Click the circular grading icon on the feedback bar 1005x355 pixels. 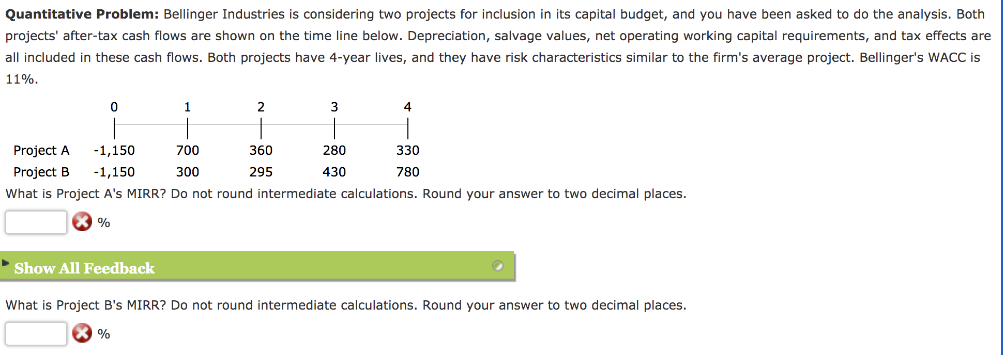[x=498, y=266]
